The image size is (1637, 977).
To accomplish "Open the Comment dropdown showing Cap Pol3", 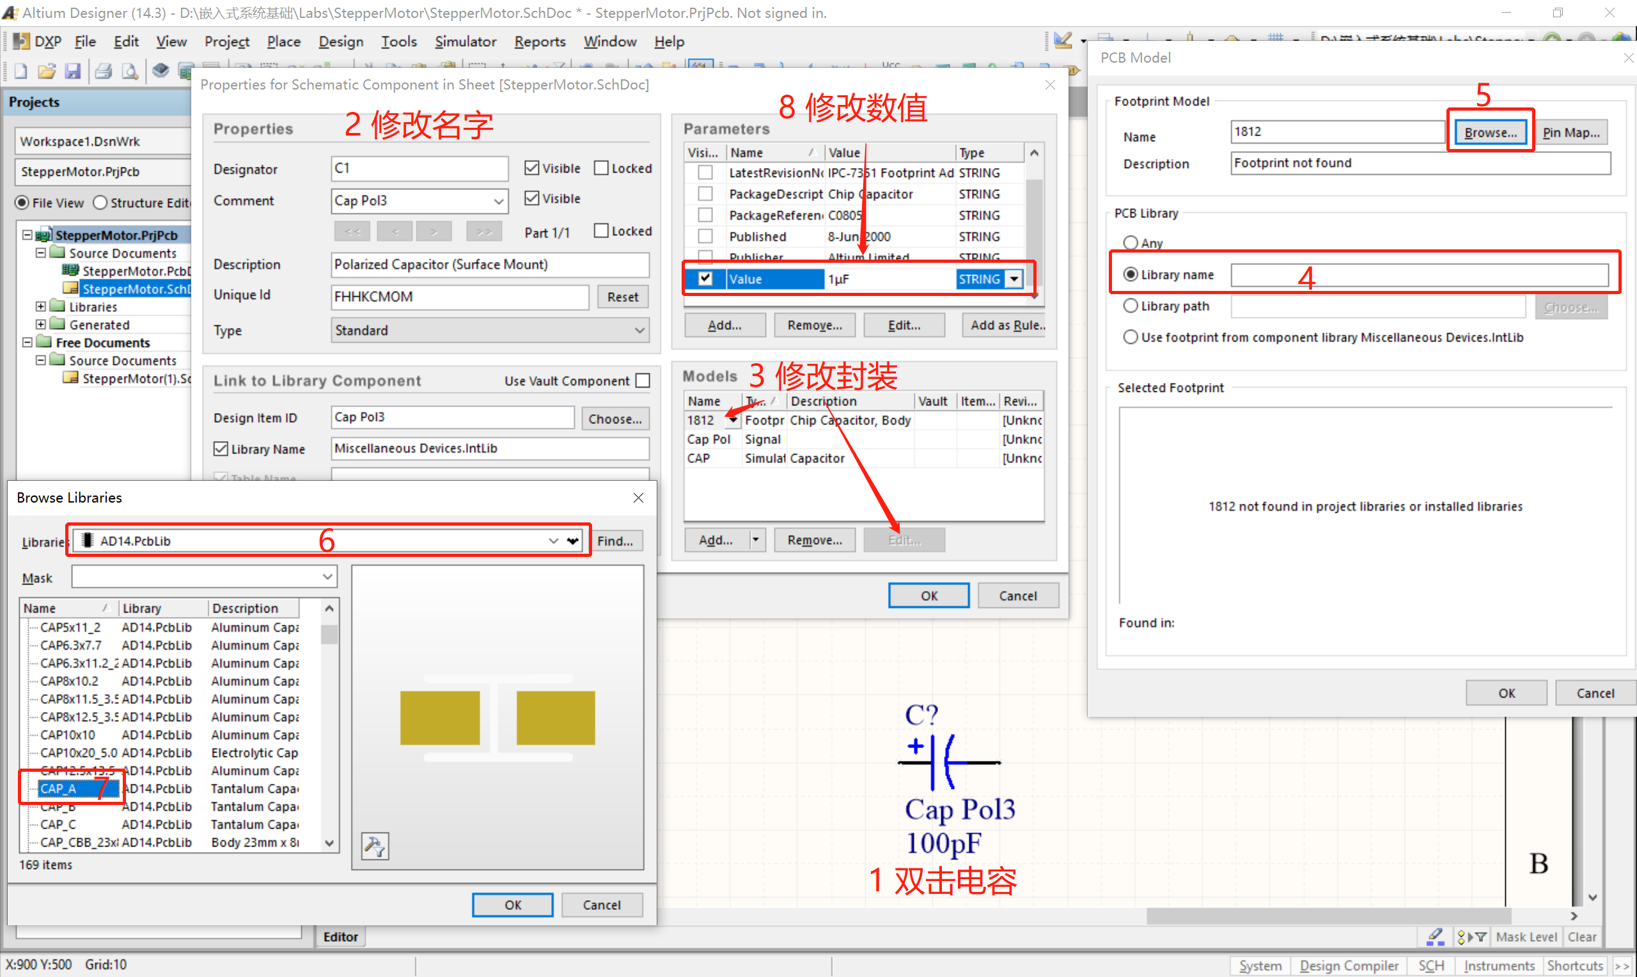I will click(499, 201).
